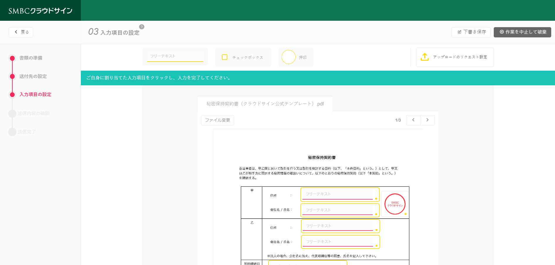Go to the next page with the right chevron
Image resolution: width=555 pixels, height=265 pixels.
click(x=428, y=120)
